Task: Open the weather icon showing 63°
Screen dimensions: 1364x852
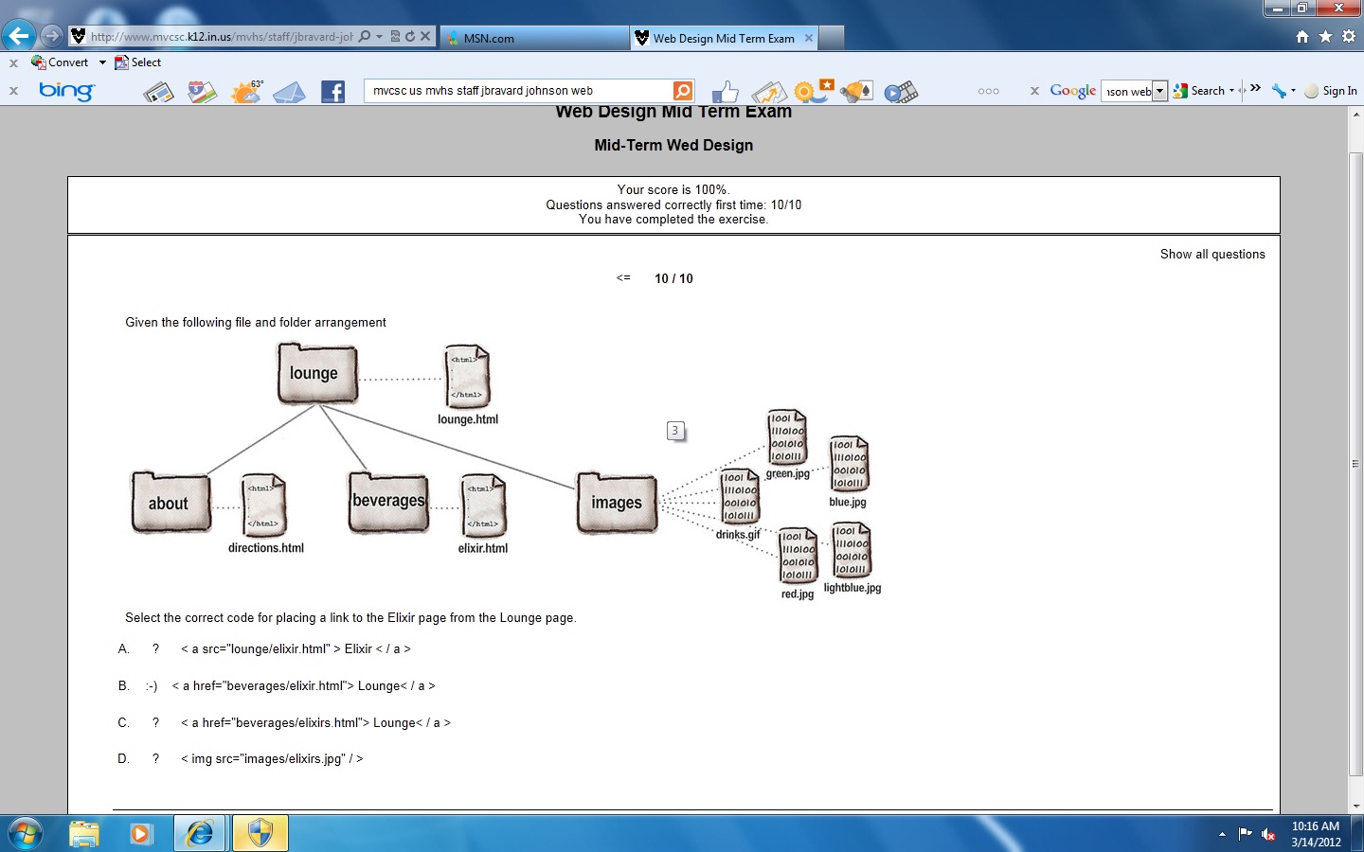Action: click(246, 92)
